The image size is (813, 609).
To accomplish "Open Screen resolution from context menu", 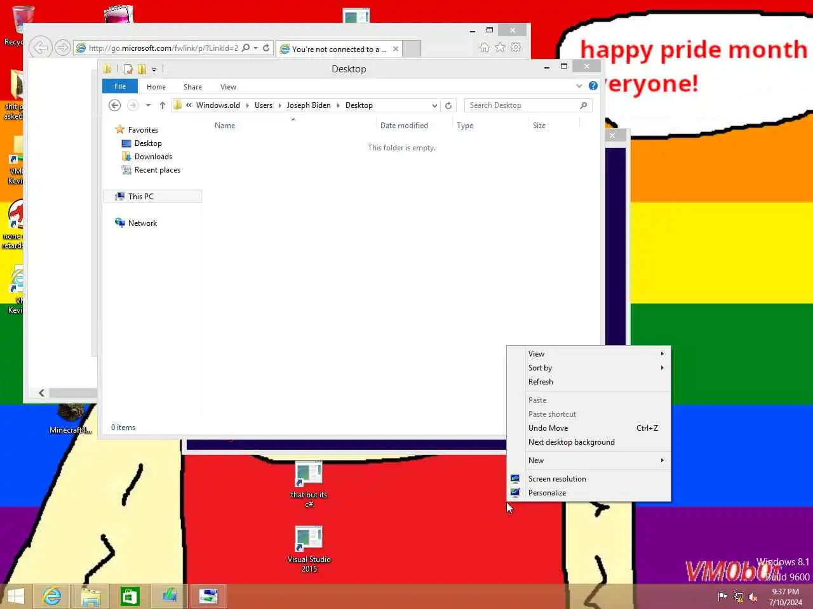I will point(588,479).
